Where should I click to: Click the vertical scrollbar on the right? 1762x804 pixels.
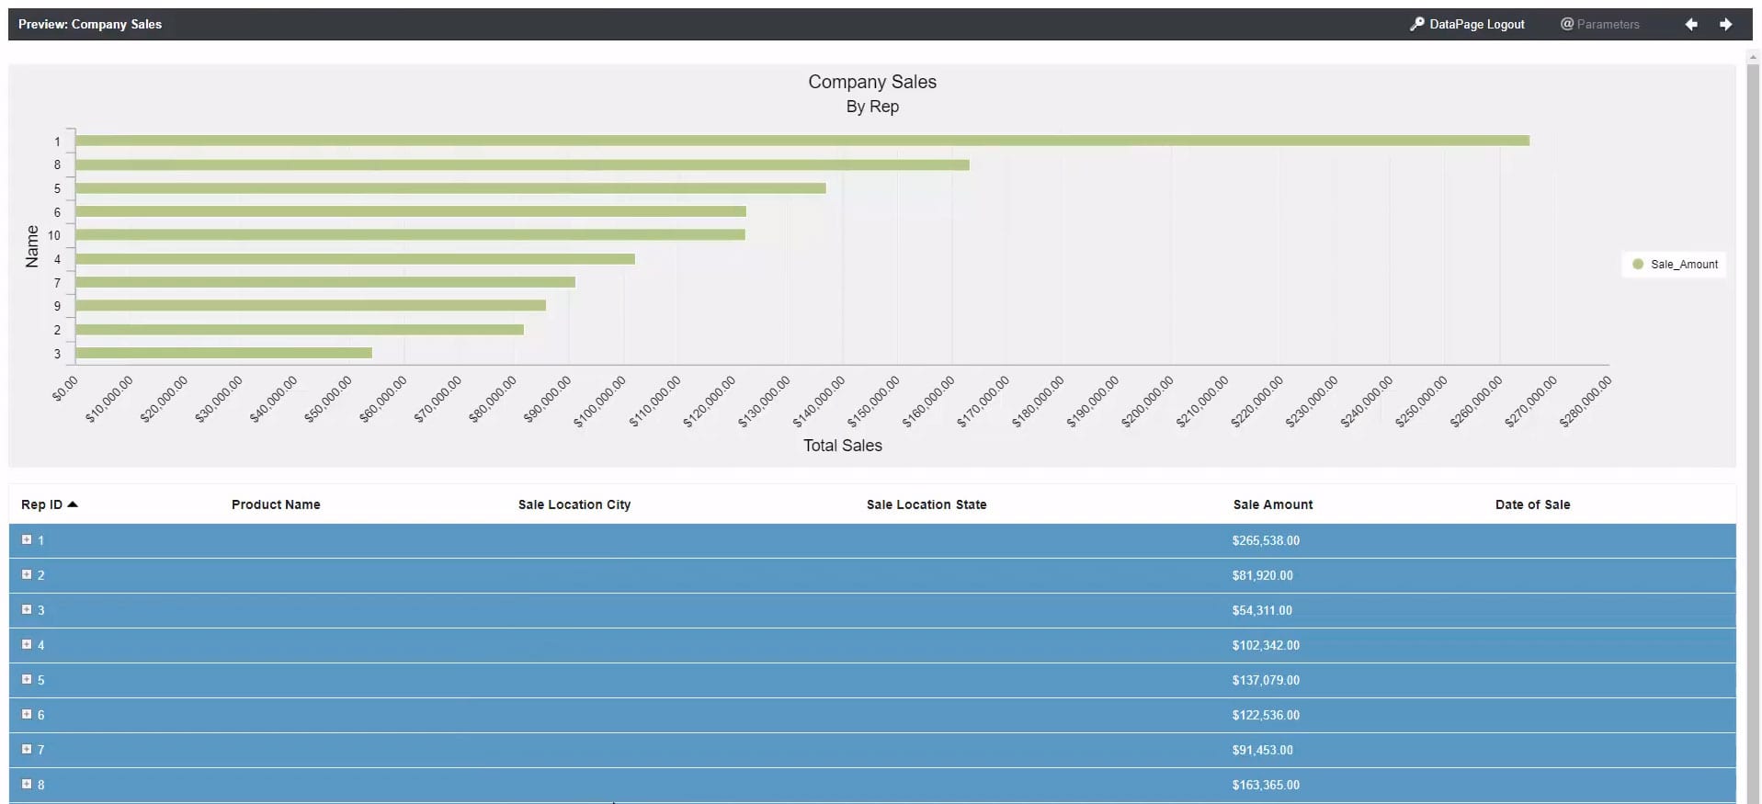[x=1753, y=368]
